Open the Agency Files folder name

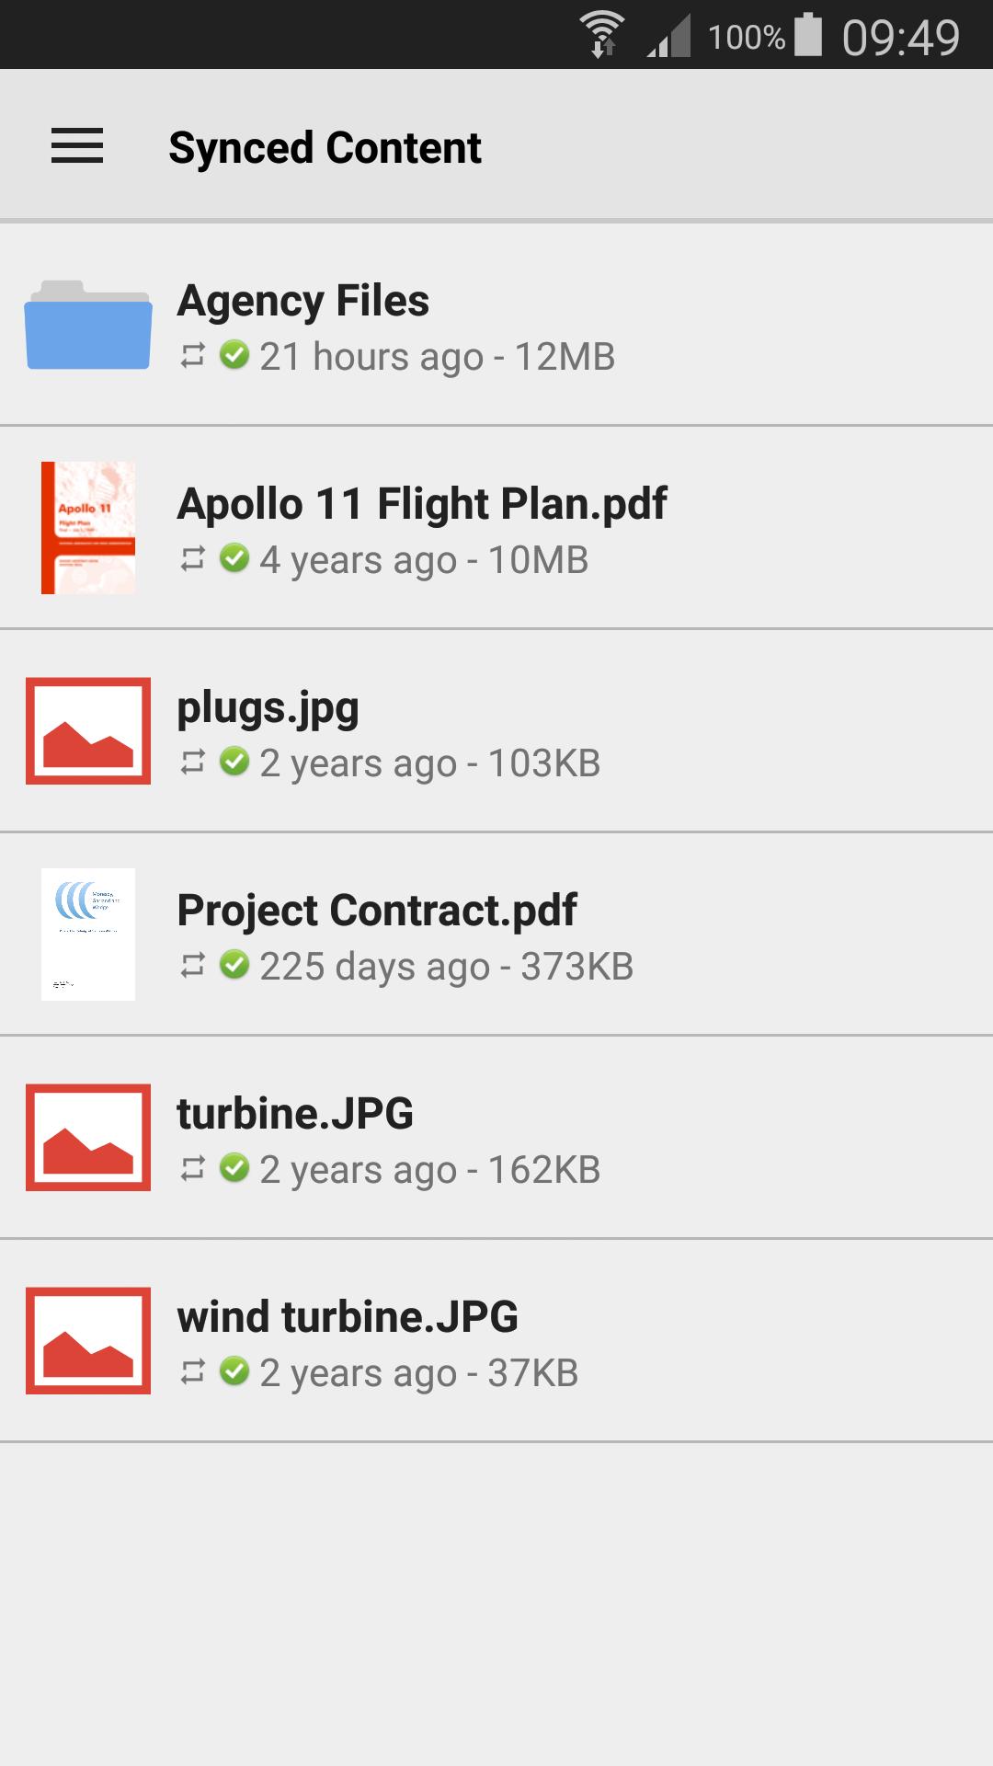click(x=302, y=301)
